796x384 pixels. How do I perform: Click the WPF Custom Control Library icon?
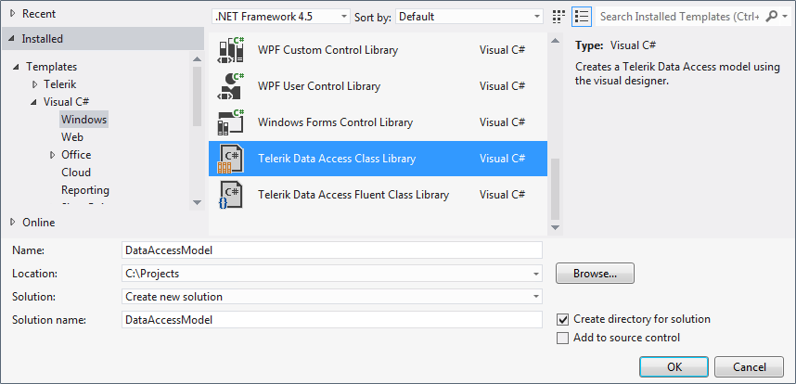tap(231, 50)
